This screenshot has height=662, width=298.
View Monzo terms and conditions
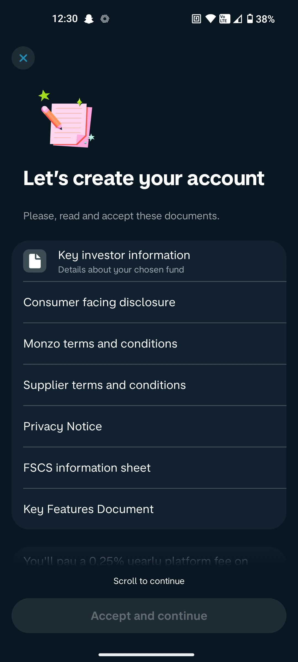point(149,343)
